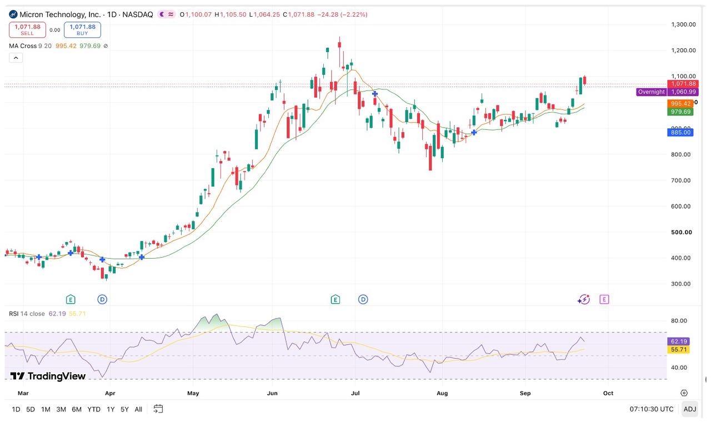Select the 1Y date range

click(111, 409)
